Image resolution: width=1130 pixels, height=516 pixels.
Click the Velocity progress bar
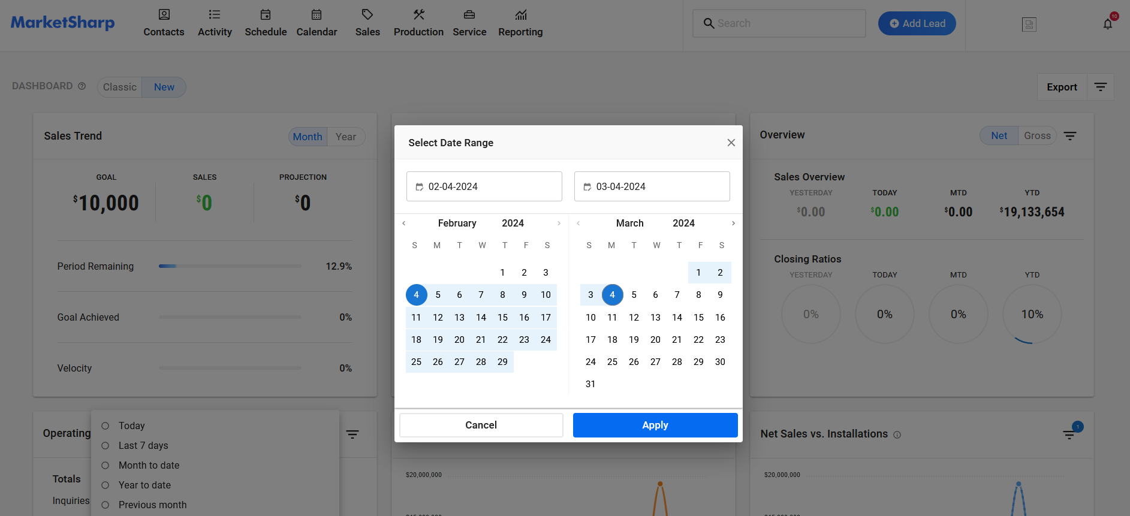(230, 368)
